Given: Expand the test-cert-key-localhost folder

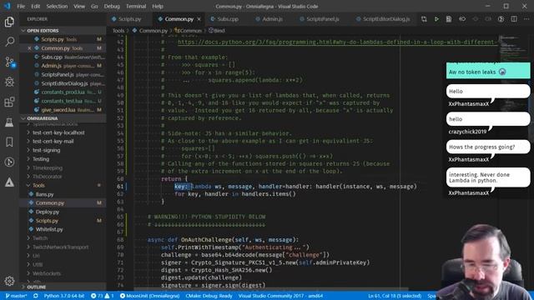Looking at the screenshot, I should coord(63,132).
